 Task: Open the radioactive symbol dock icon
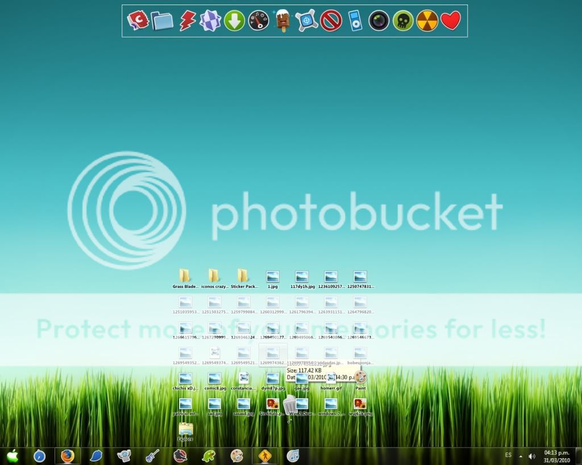(427, 21)
